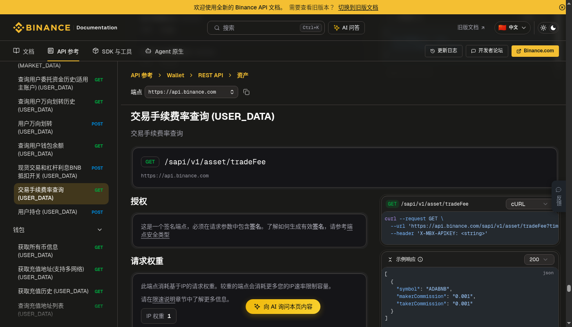The width and height of the screenshot is (572, 327).
Task: Click the search magnifier icon
Action: tap(216, 28)
